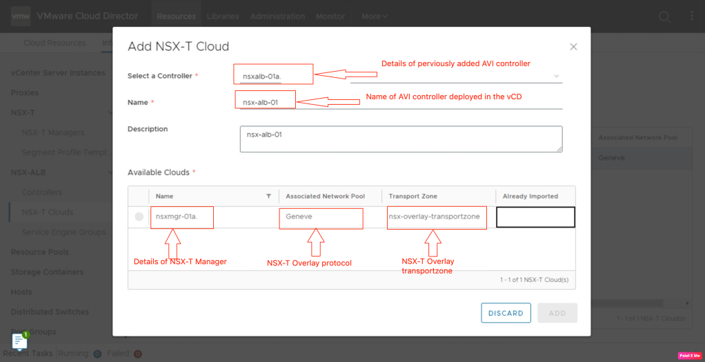Click the vmw logo in the header
The height and width of the screenshot is (362, 705).
pyautogui.click(x=19, y=16)
